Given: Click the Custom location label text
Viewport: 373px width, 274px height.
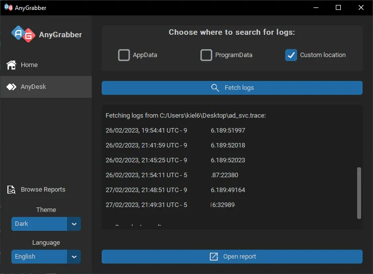Looking at the screenshot, I should (323, 55).
